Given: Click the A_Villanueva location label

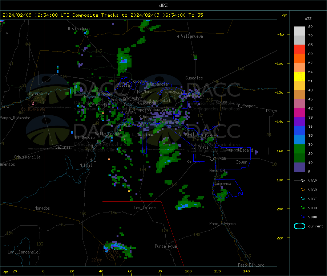Looking at the screenshot, I should [190, 36].
